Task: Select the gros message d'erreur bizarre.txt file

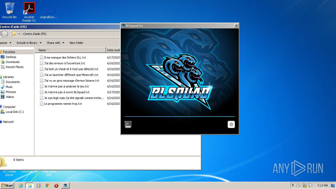Action: pos(71,81)
